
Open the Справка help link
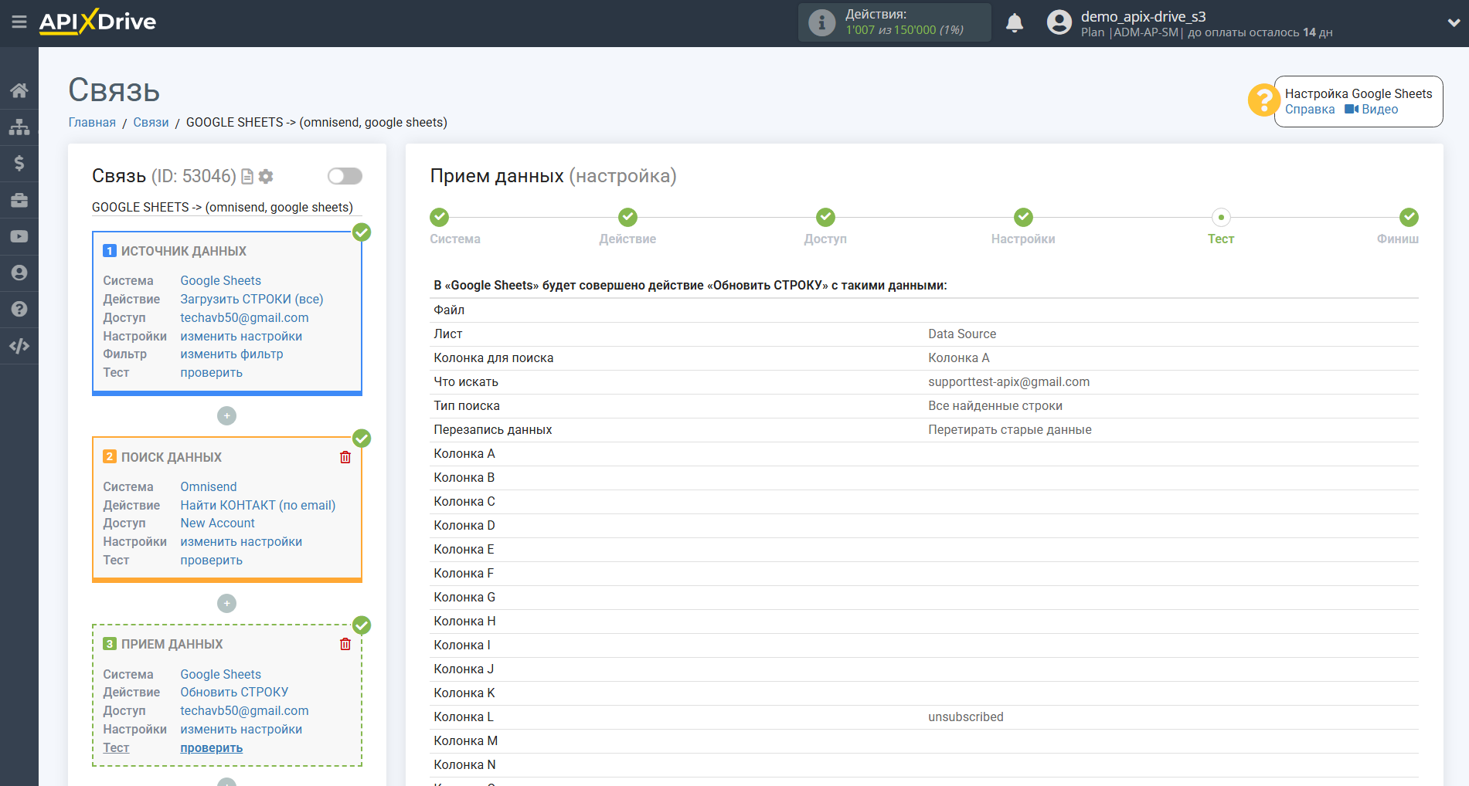coord(1309,110)
